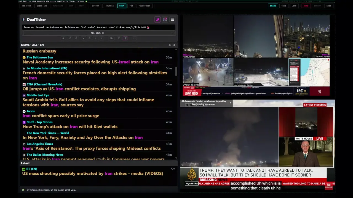Click the highlighted pink share icon
The image size is (353, 198).
point(125,38)
